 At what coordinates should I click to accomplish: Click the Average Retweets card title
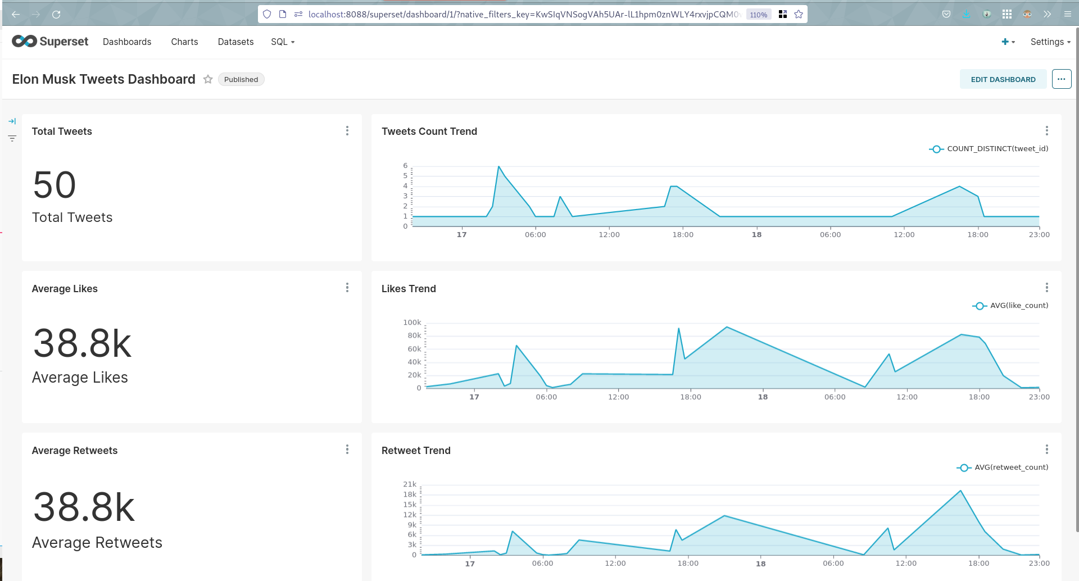click(x=75, y=451)
